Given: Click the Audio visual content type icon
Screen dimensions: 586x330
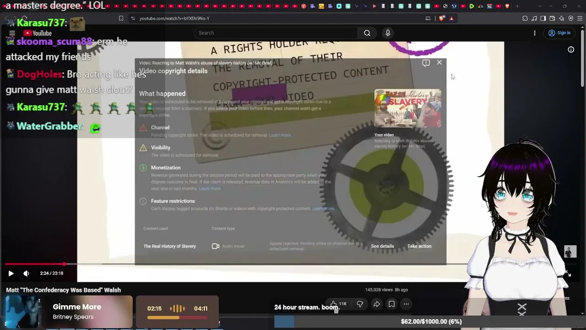Looking at the screenshot, I should pos(216,246).
